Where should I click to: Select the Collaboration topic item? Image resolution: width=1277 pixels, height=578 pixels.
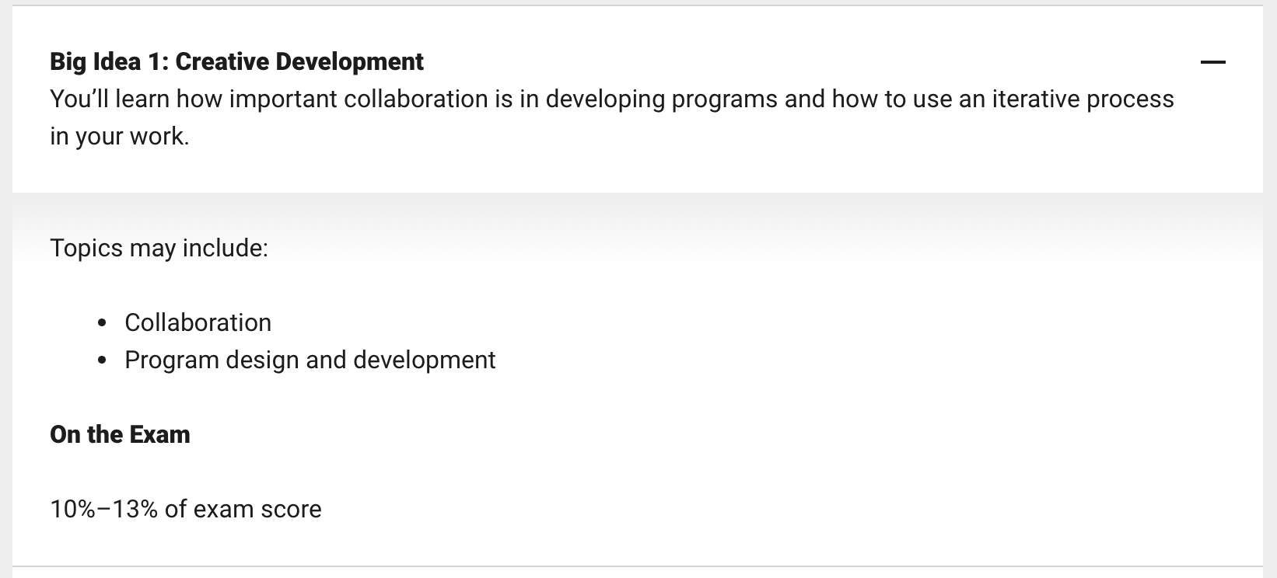pos(198,322)
